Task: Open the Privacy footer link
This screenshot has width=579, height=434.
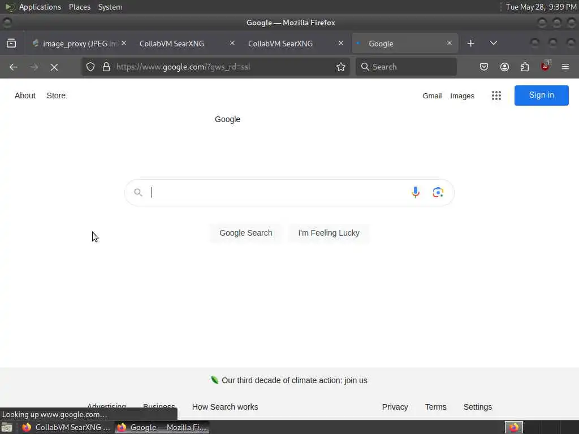Action: click(x=395, y=407)
